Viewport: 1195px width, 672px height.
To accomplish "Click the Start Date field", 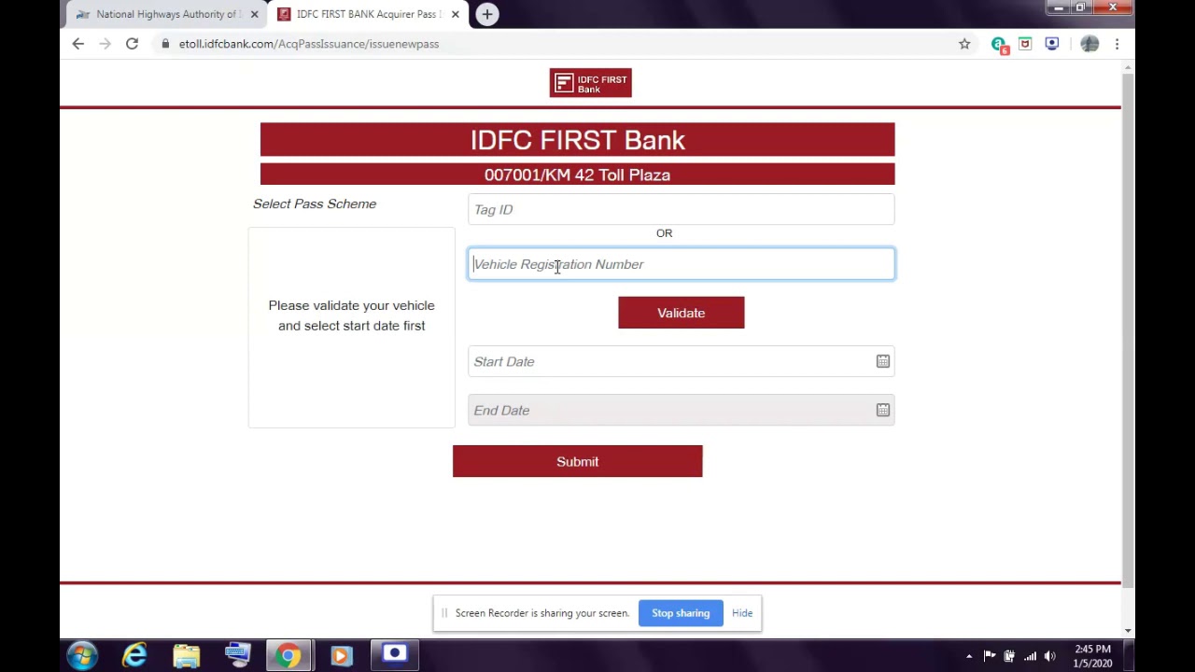I will click(681, 361).
